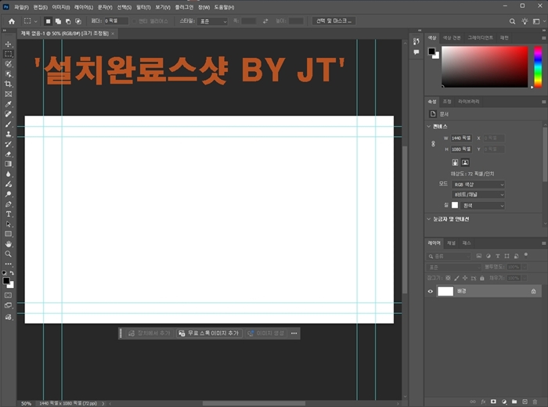The image size is (548, 407).
Task: Hide the 배경 layer using eye icon
Action: pyautogui.click(x=431, y=291)
